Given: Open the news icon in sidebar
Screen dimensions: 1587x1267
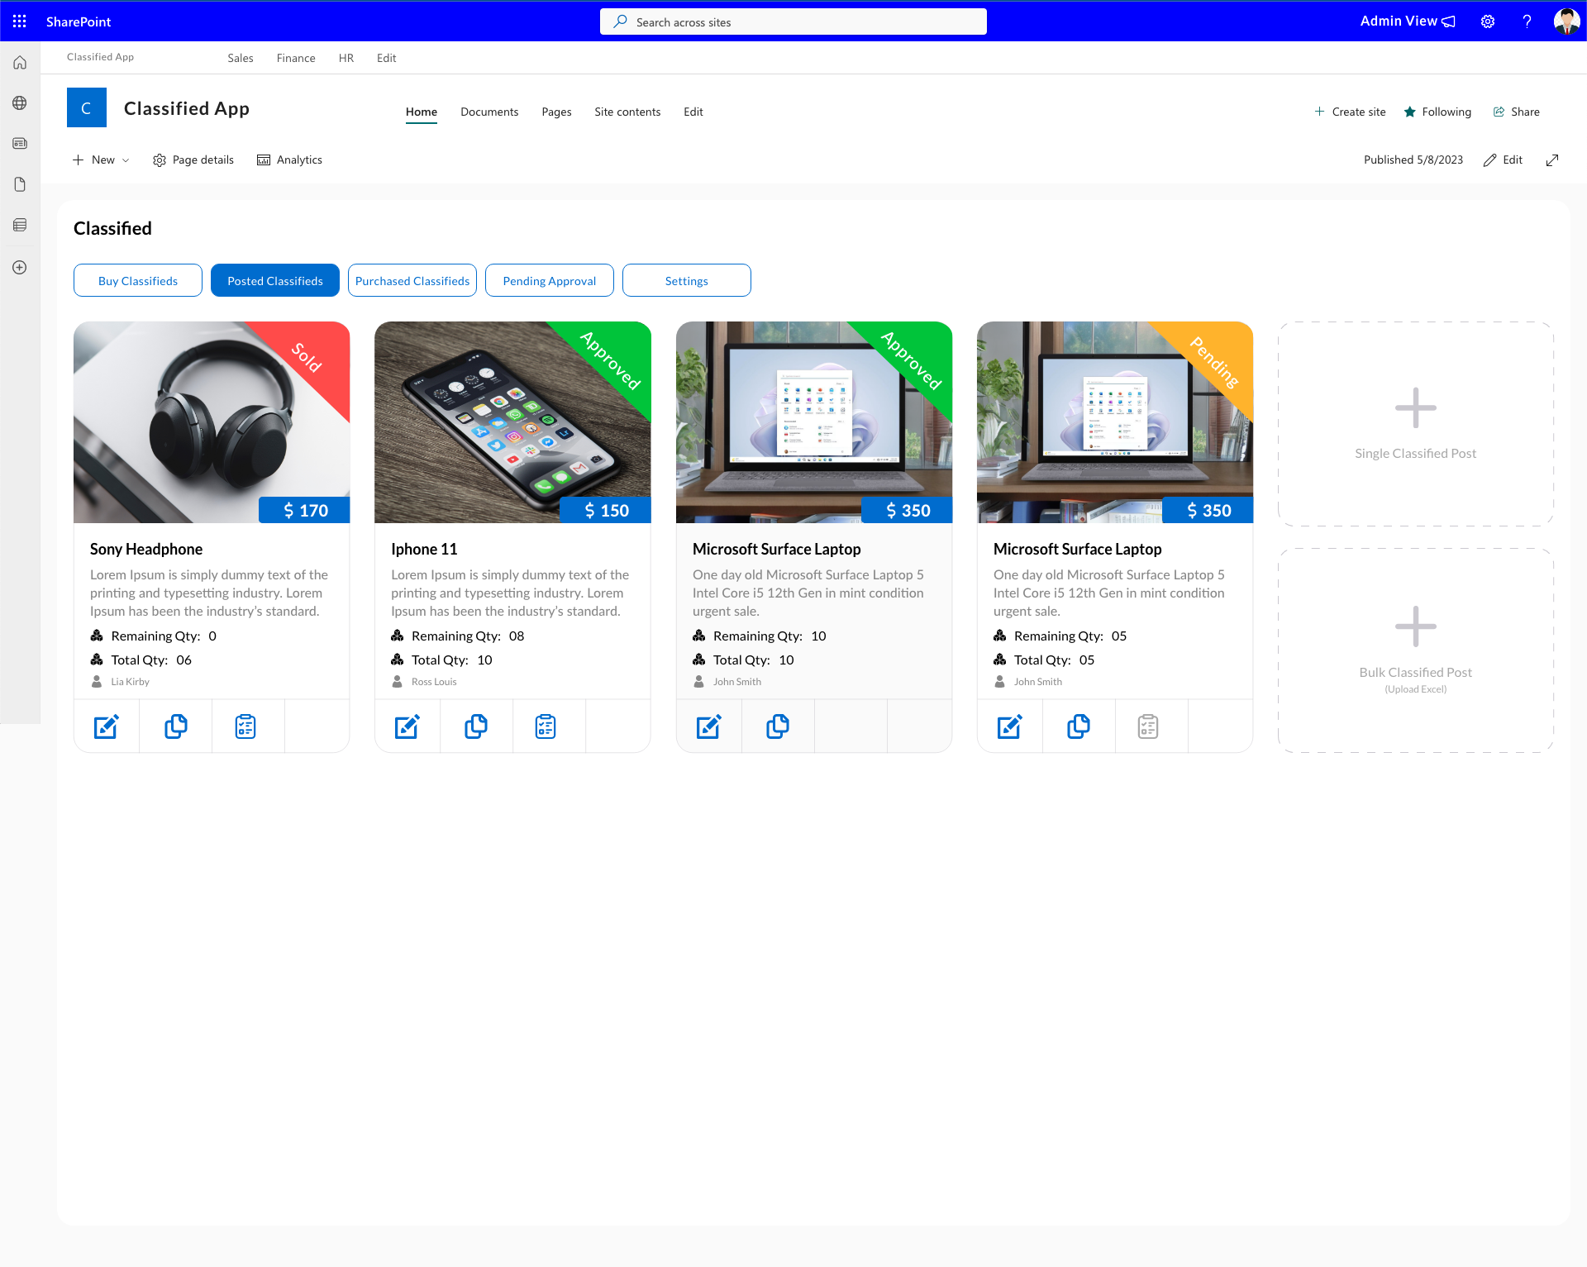Looking at the screenshot, I should 20,144.
